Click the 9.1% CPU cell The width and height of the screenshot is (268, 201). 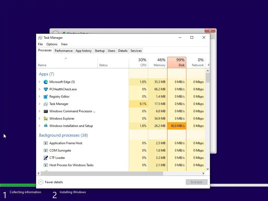click(138, 104)
